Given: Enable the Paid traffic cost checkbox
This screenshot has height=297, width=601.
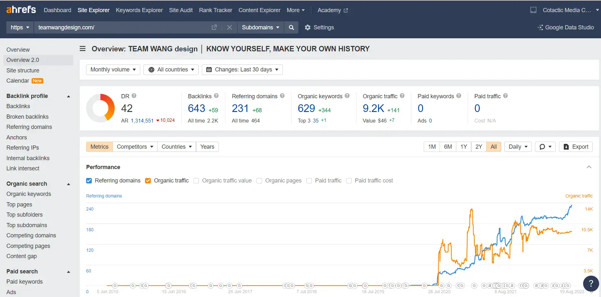Looking at the screenshot, I should pyautogui.click(x=349, y=181).
